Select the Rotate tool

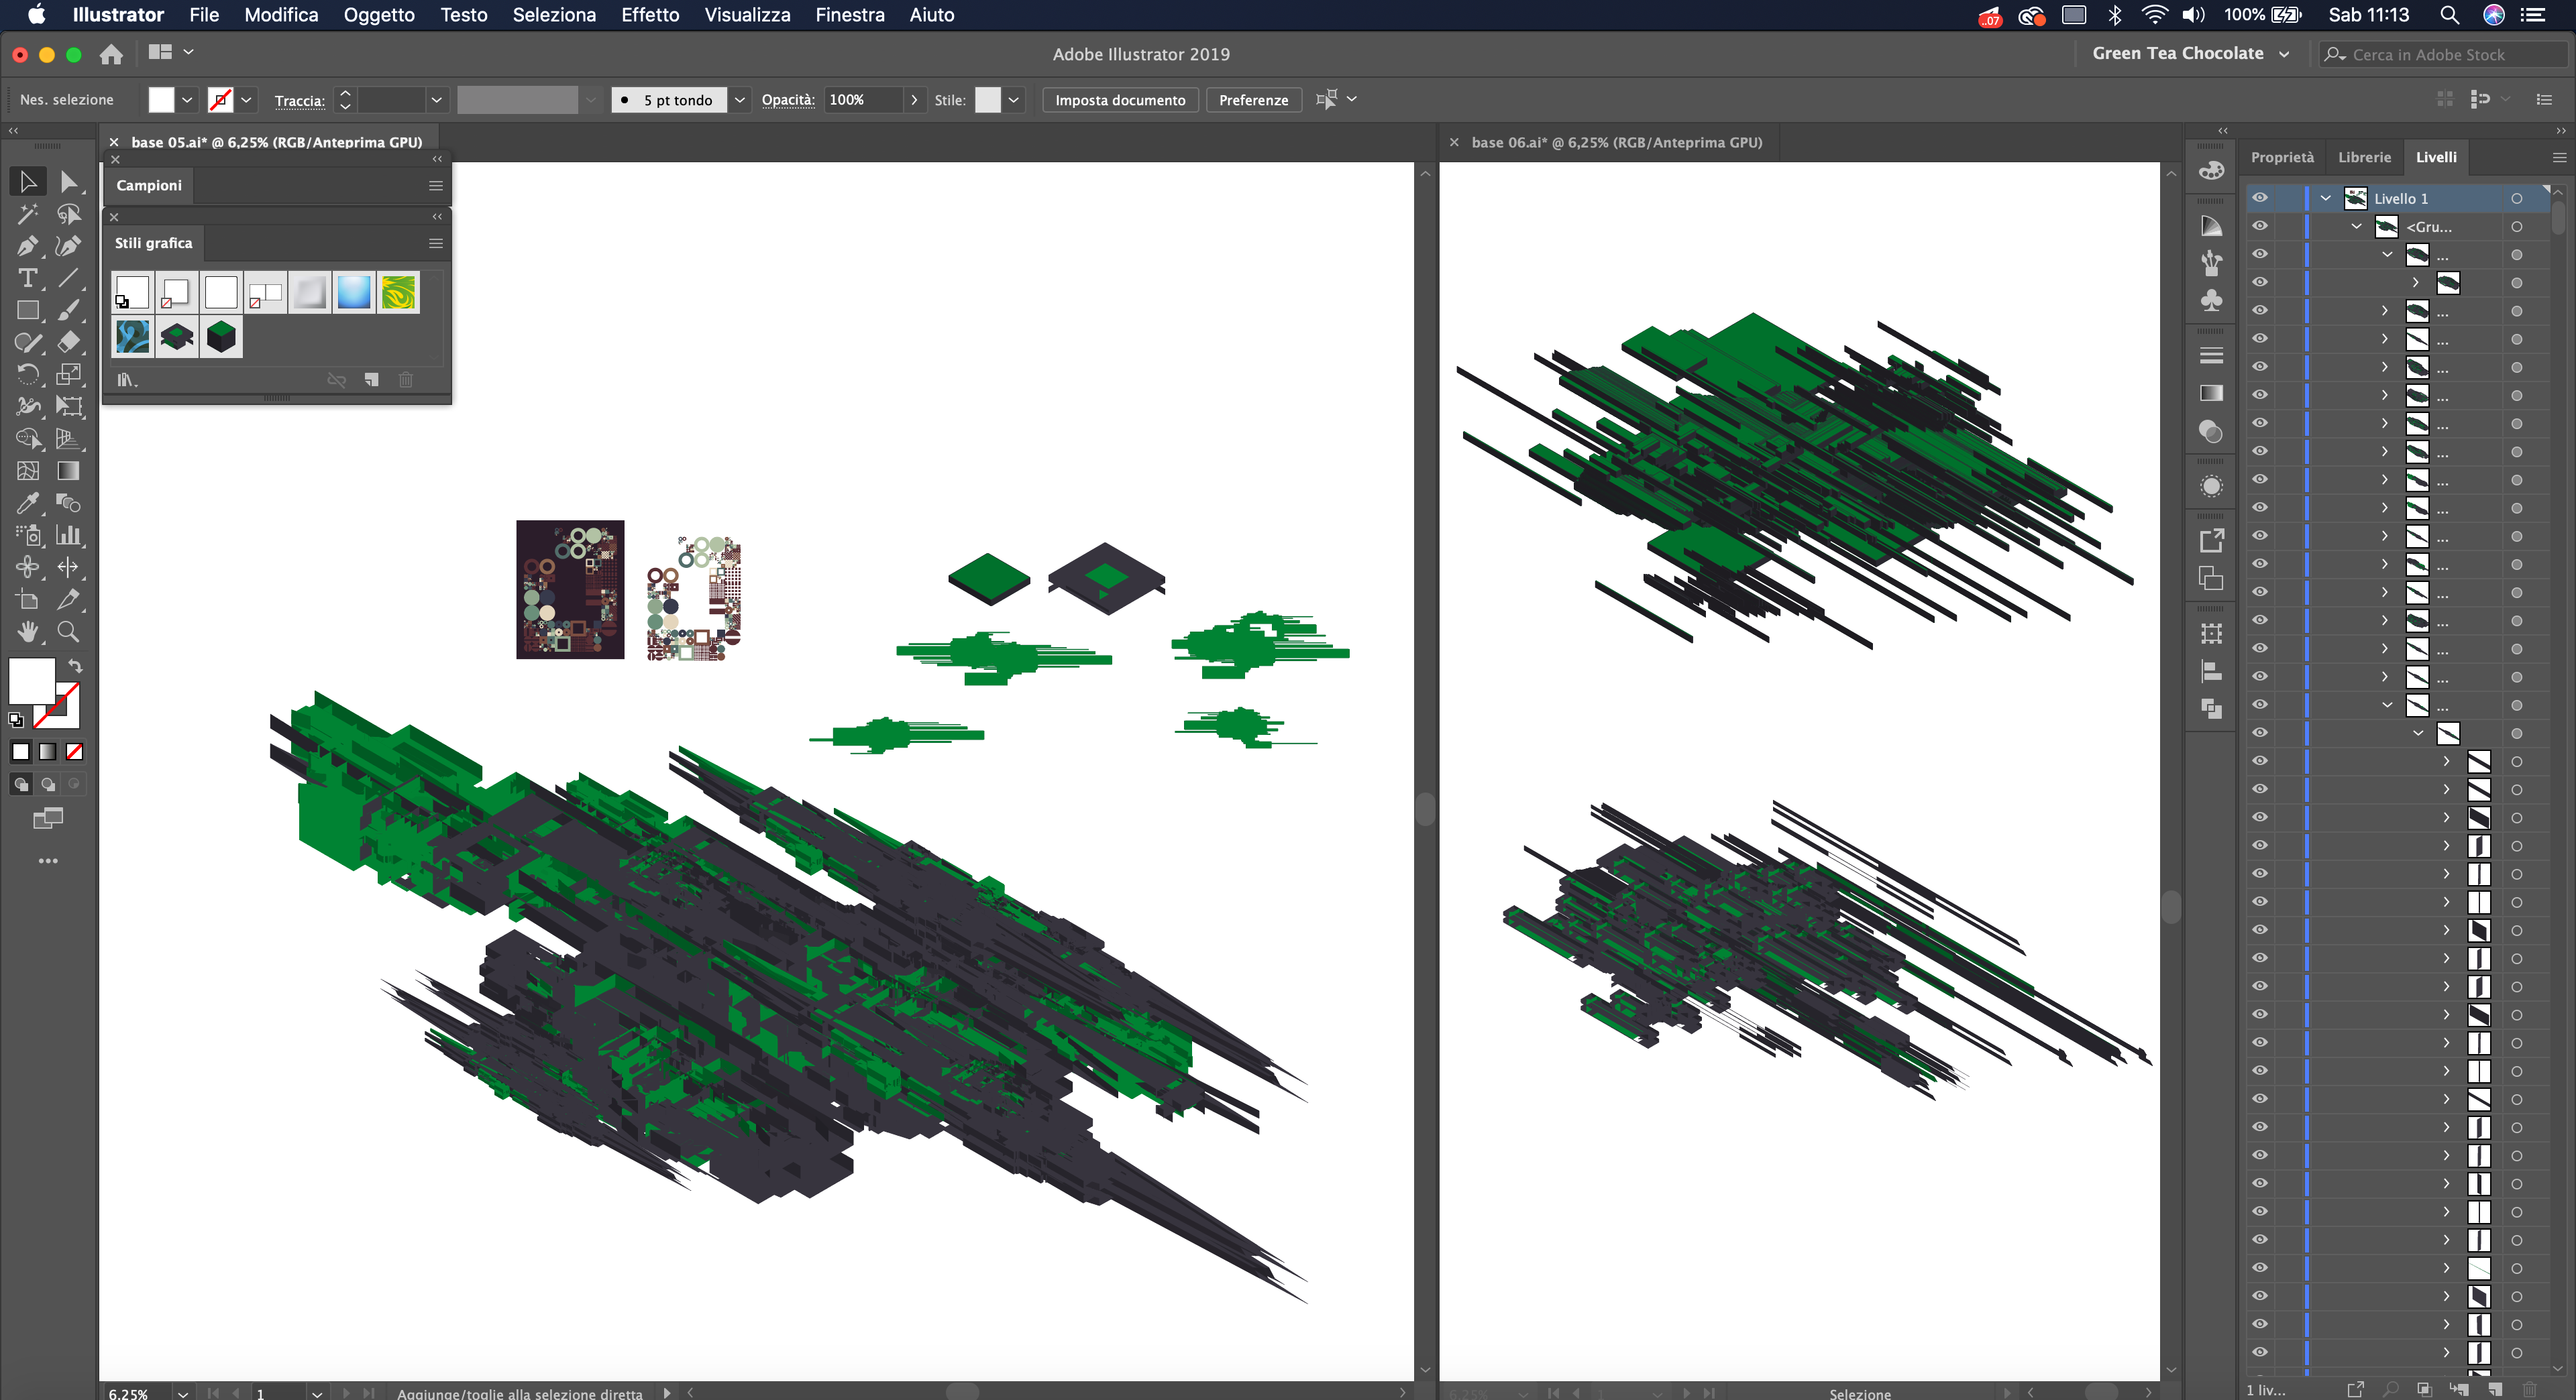pos(27,375)
